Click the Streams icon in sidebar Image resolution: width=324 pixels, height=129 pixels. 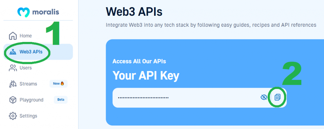(x=13, y=84)
